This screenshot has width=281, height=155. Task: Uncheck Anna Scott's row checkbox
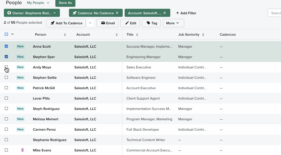(6, 46)
